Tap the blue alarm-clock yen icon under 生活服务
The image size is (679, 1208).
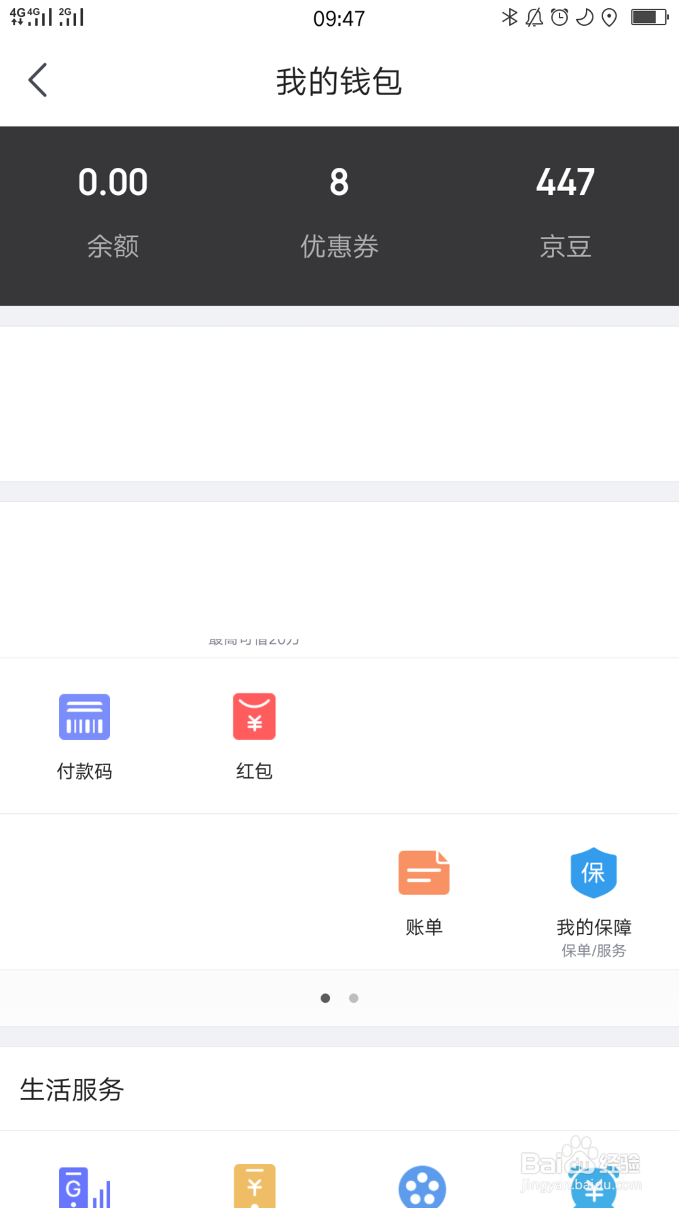click(593, 1187)
